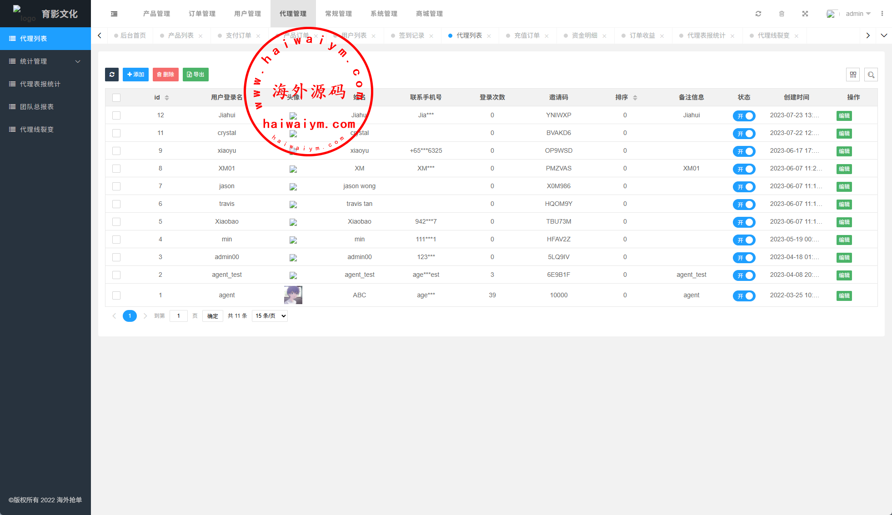Click the page number input field
The height and width of the screenshot is (515, 892).
(178, 316)
